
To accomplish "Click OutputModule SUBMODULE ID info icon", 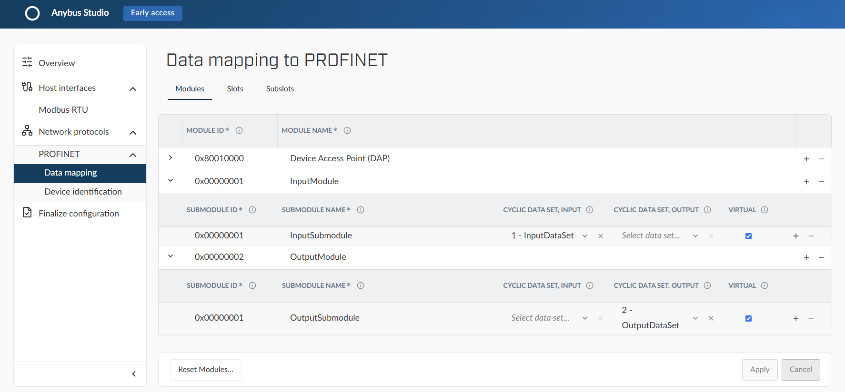I will click(252, 285).
